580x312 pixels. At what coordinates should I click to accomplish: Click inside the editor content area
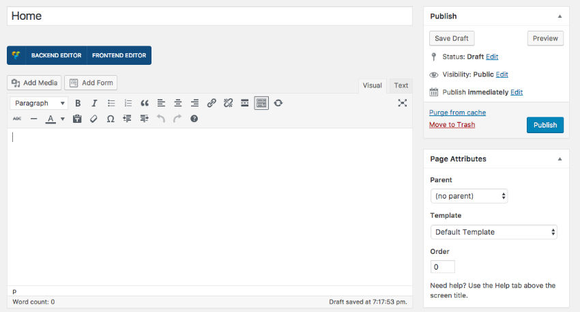(209, 207)
